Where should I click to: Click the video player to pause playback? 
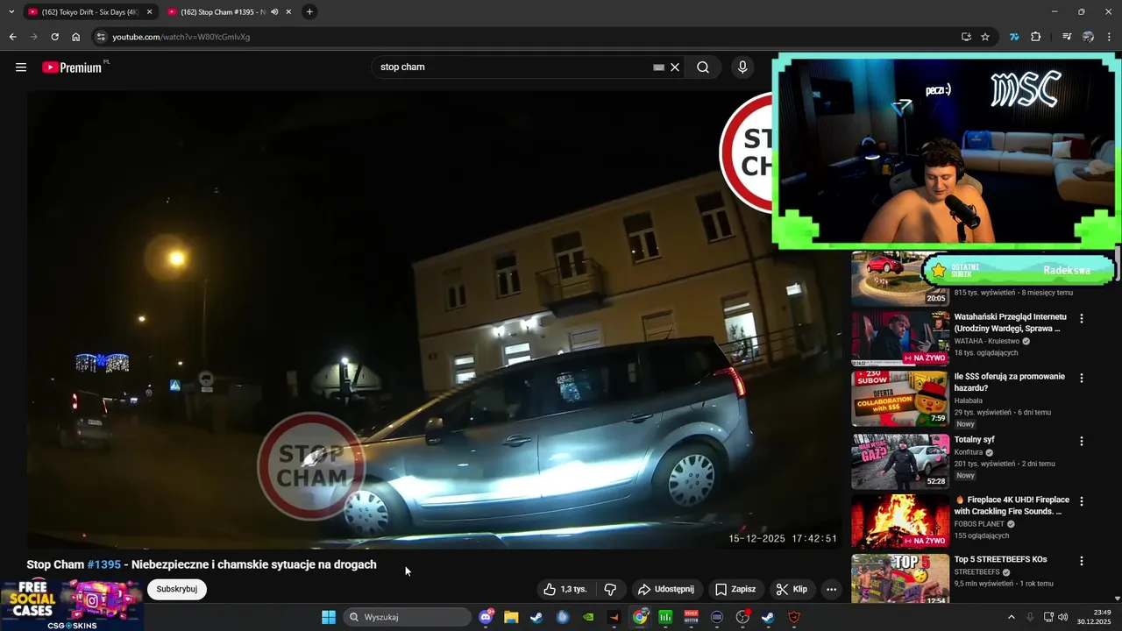click(x=434, y=320)
